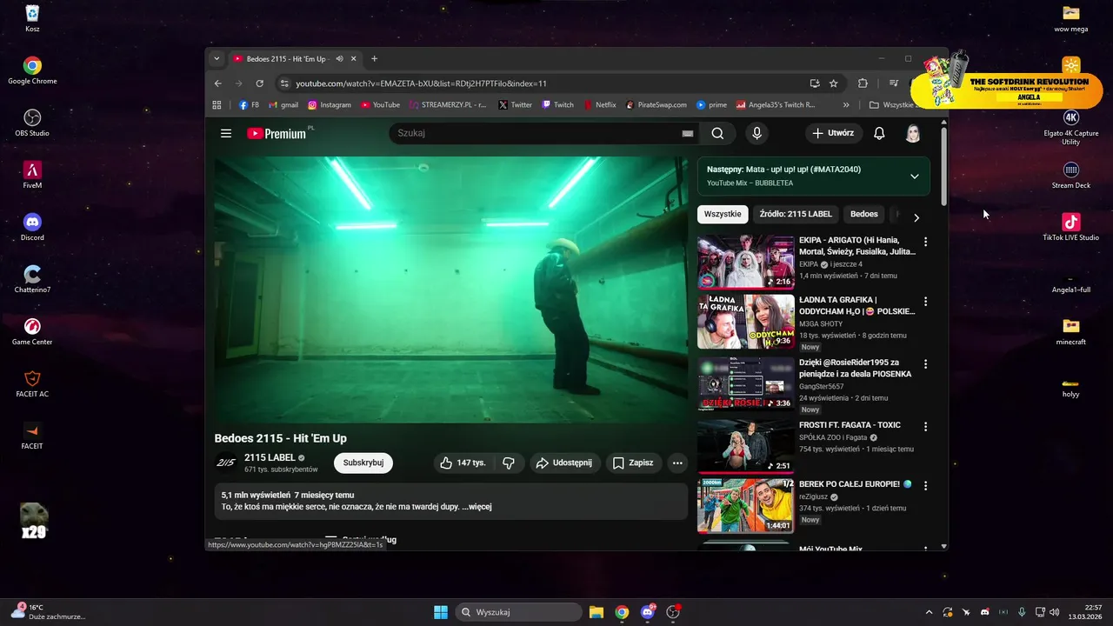
Task: Open options menu for EKIPA - ARIGATO video
Action: 925,242
